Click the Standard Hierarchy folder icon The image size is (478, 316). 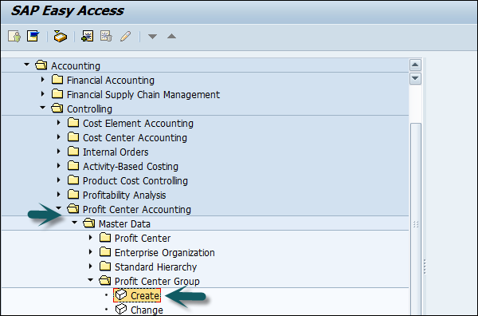pos(105,267)
